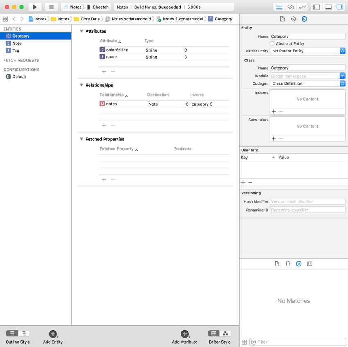Show Media library

tap(310, 264)
